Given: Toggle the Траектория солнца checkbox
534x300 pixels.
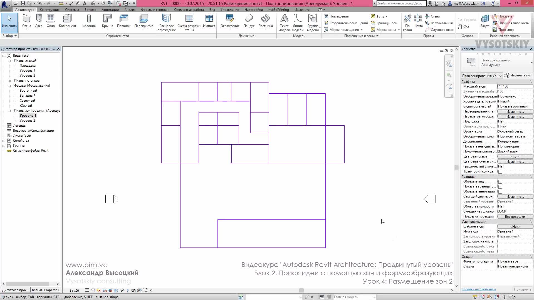Looking at the screenshot, I should tap(500, 172).
